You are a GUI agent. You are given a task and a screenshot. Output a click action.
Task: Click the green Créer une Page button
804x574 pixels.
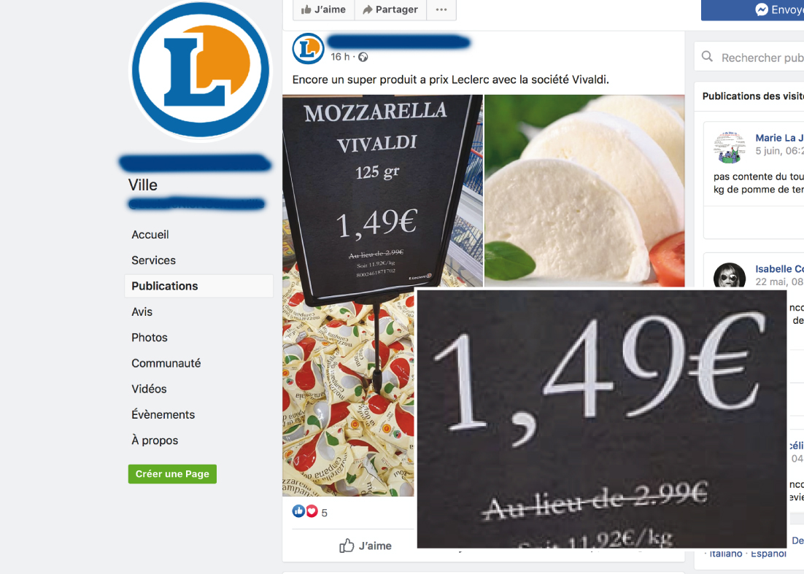[172, 474]
